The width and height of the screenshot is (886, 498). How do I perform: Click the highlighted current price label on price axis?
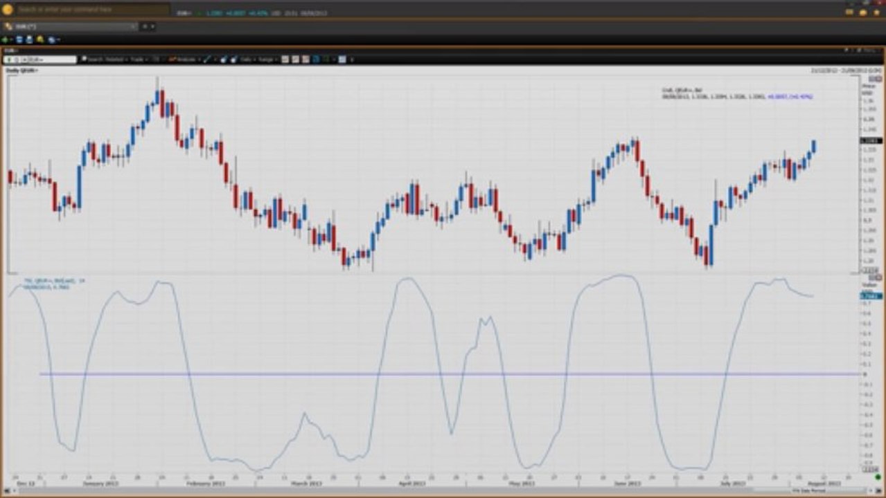(x=870, y=140)
